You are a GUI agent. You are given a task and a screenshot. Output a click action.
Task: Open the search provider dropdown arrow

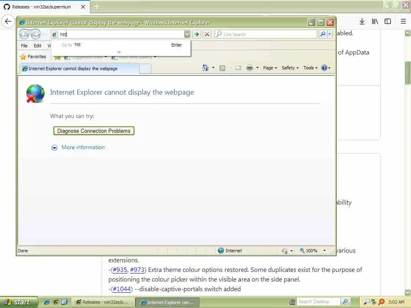tap(330, 34)
